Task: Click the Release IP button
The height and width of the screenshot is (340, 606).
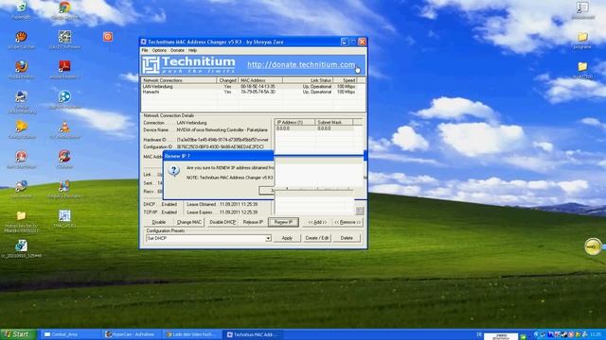Action: [253, 223]
